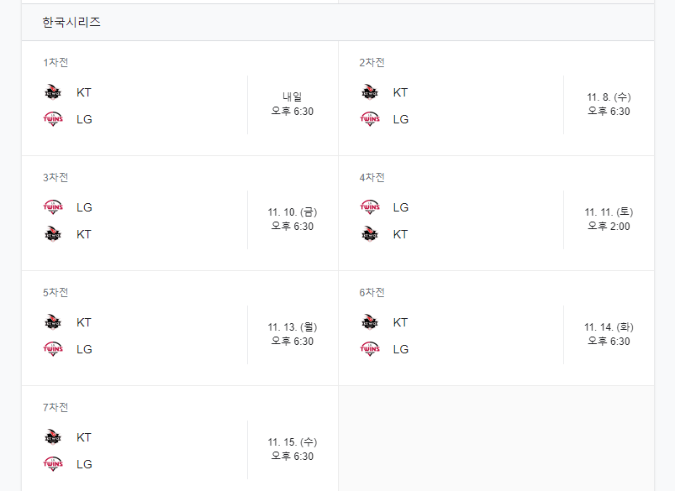675x491 pixels.
Task: Click the KT team name in Game 2
Action: 402,92
